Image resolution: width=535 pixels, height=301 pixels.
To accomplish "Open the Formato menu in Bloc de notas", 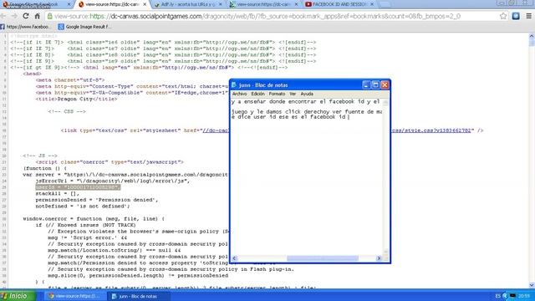I will pyautogui.click(x=277, y=94).
